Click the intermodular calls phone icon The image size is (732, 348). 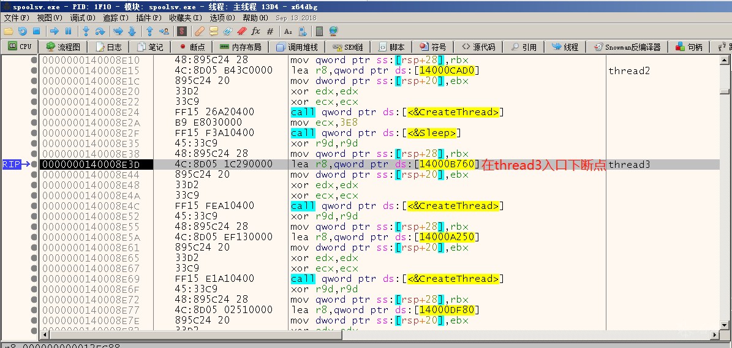click(x=303, y=31)
